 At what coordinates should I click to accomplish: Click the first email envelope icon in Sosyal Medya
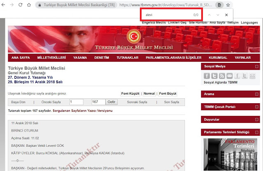click(x=229, y=76)
